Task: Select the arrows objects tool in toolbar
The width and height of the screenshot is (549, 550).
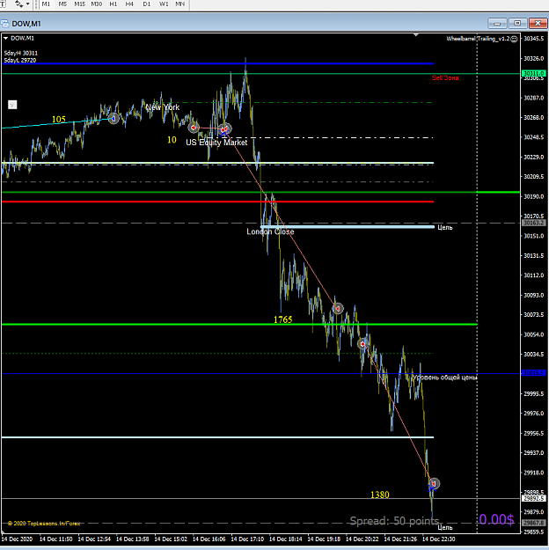Action: 18,4
